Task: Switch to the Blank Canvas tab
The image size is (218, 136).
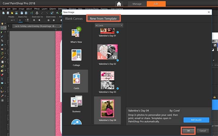Action: pyautogui.click(x=74, y=19)
